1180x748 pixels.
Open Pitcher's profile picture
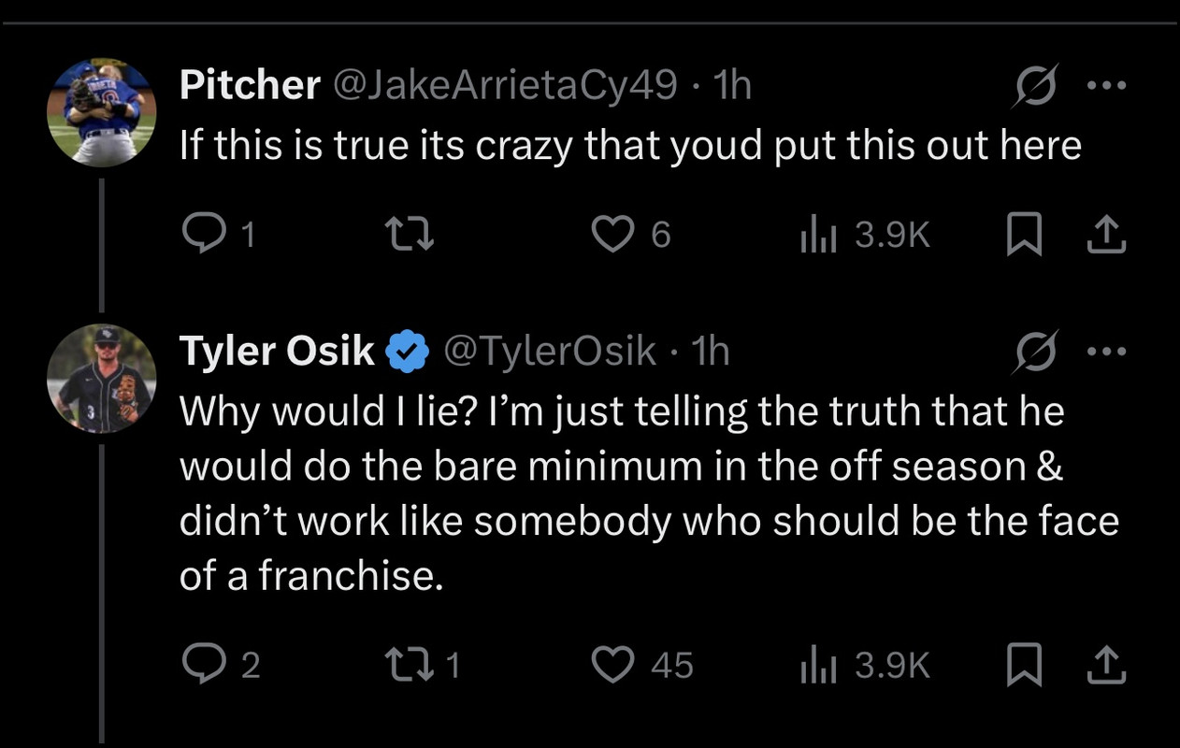[101, 112]
